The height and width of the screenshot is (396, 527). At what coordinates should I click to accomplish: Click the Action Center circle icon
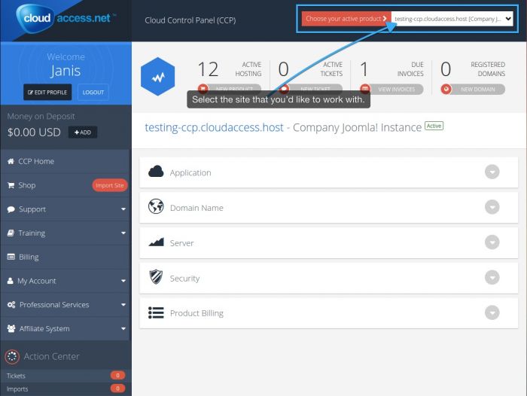click(12, 356)
